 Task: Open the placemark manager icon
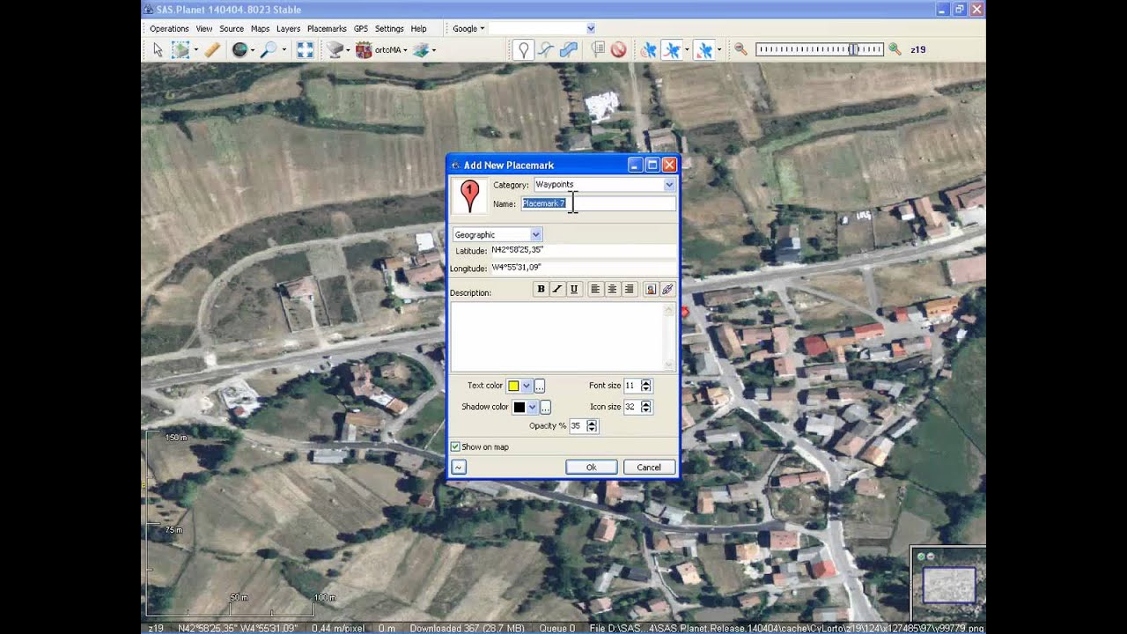point(599,50)
